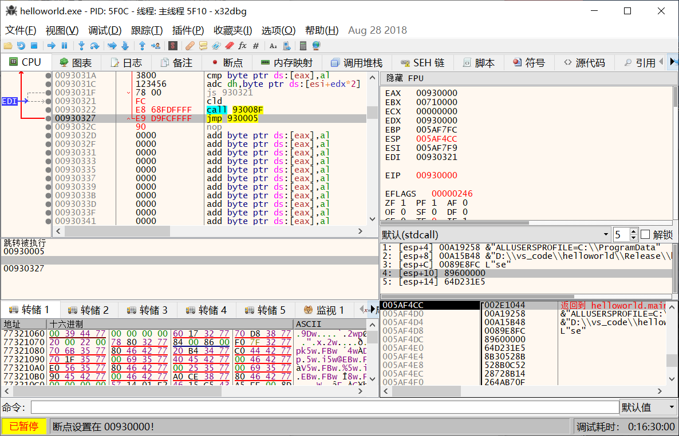The height and width of the screenshot is (436, 679).
Task: Toggle breakpoint bullet at address 00930331
Action: pos(48,153)
